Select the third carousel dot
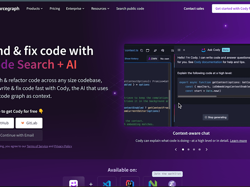 coord(194,150)
